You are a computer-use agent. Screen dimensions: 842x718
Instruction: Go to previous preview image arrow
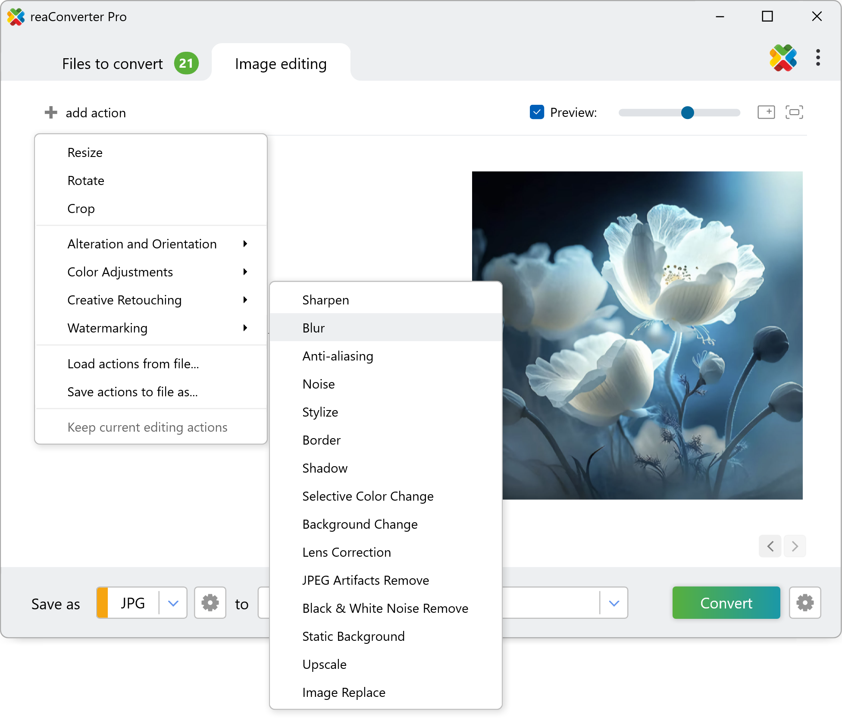point(770,546)
